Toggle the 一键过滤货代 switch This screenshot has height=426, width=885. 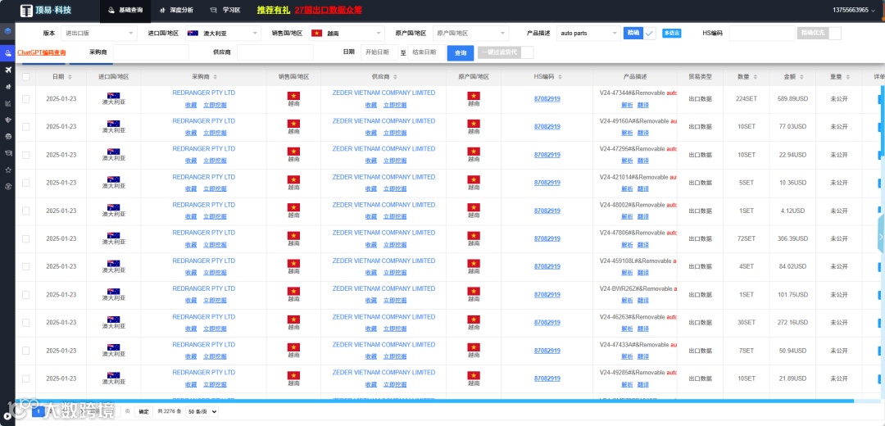[505, 52]
